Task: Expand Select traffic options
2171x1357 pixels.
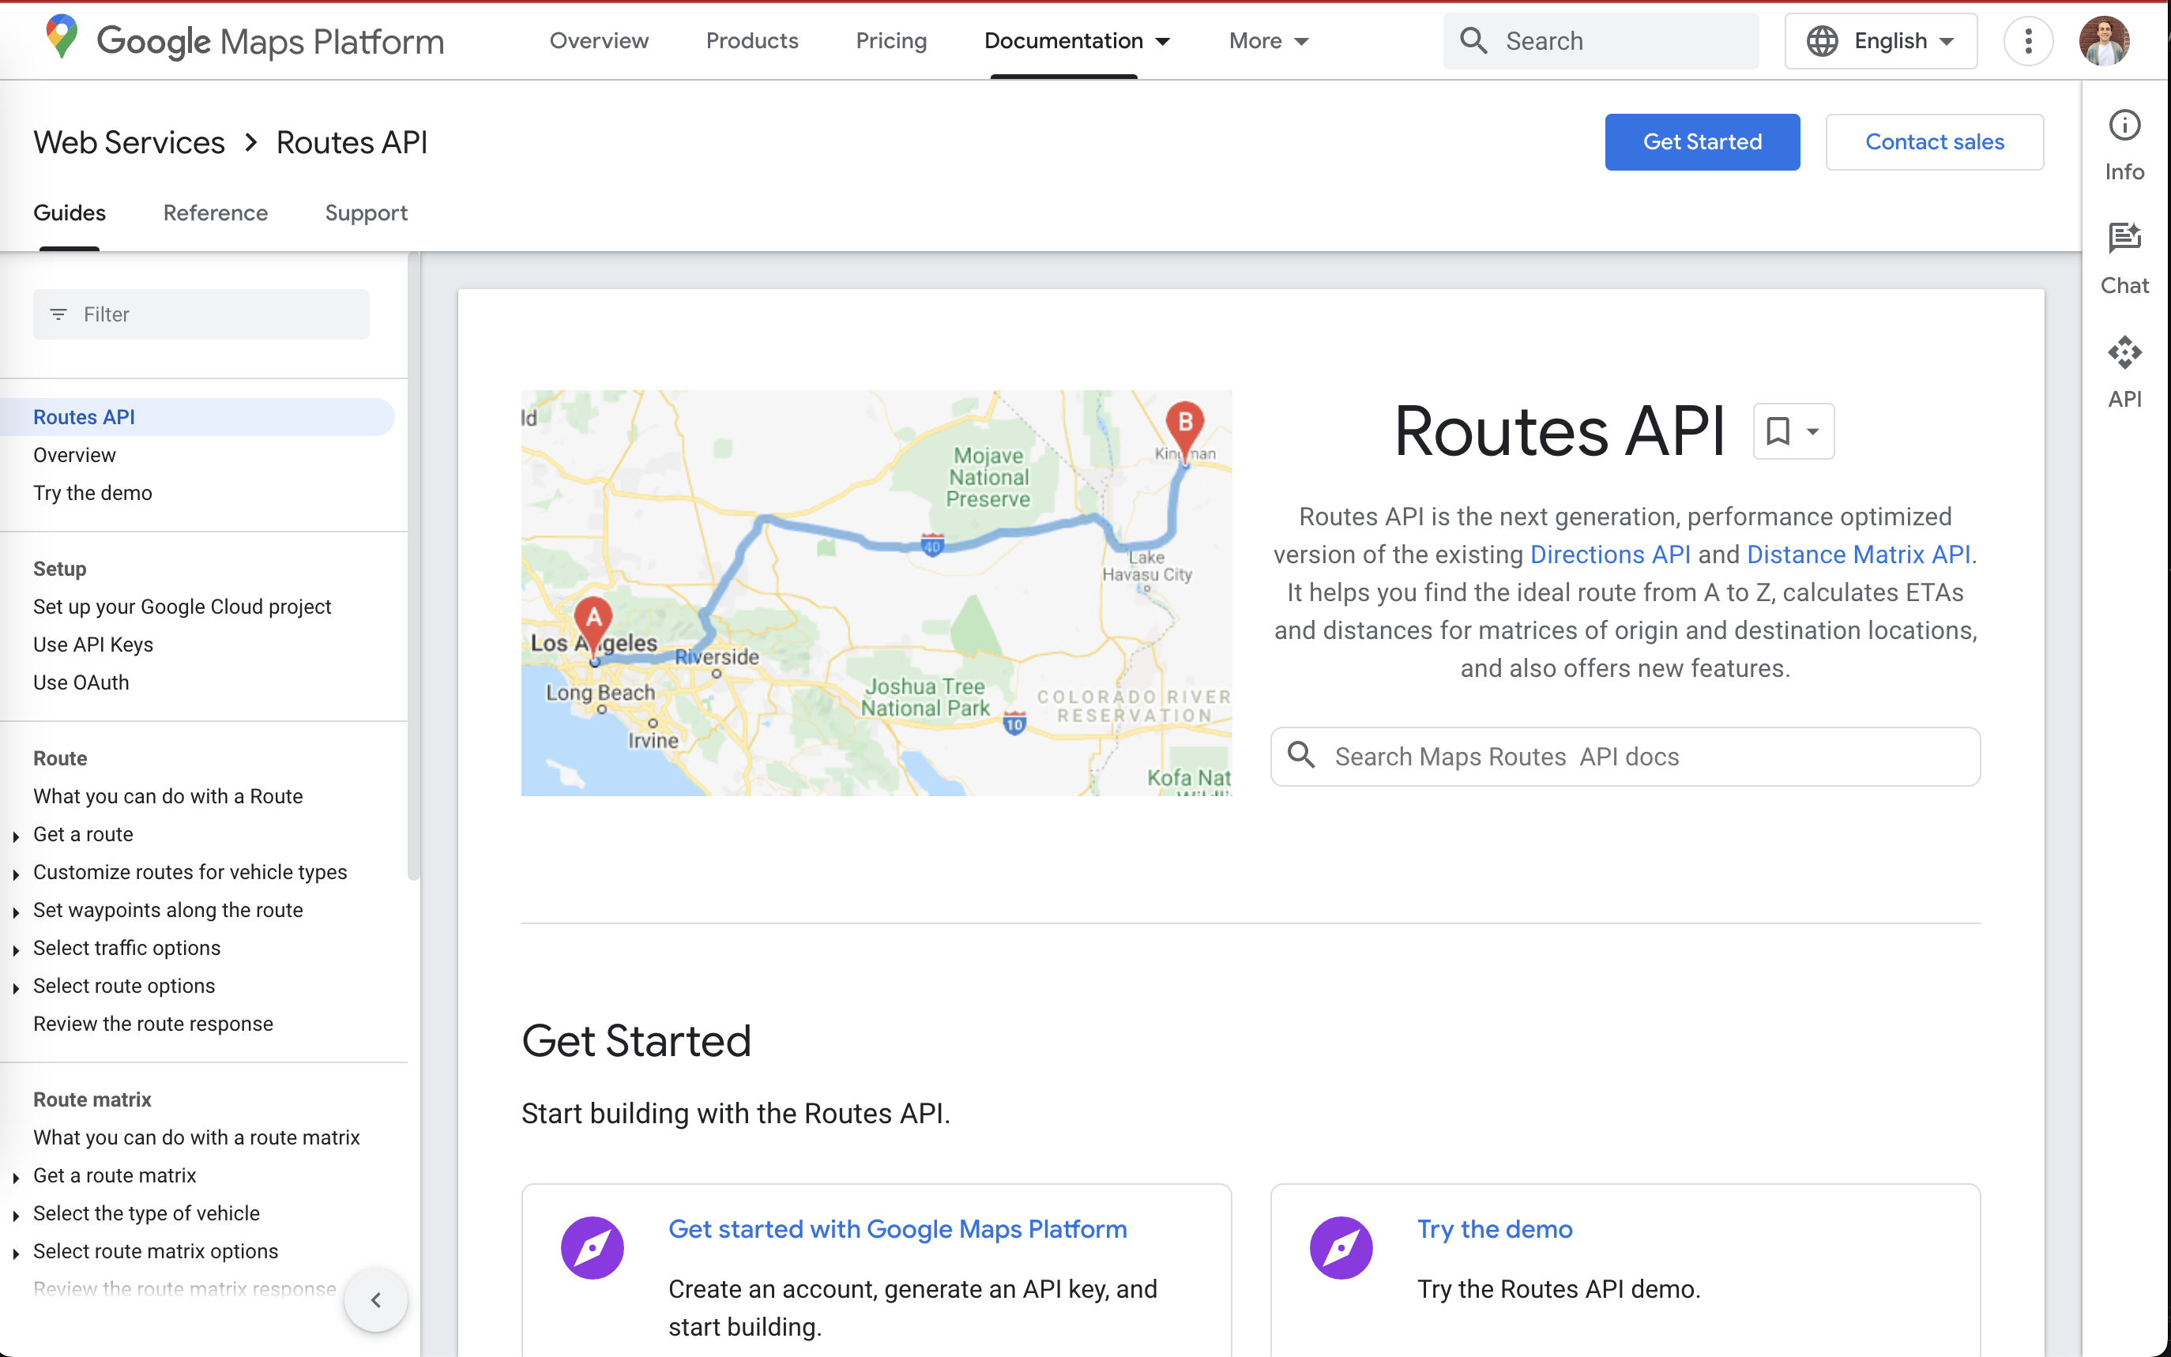Action: [x=16, y=949]
